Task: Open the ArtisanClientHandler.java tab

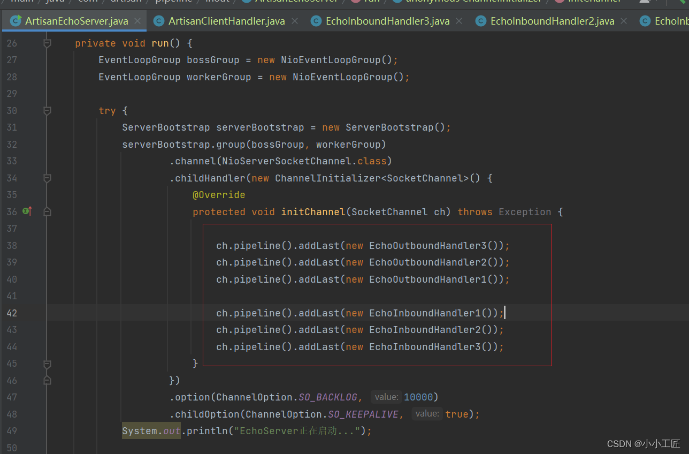Action: [x=227, y=21]
